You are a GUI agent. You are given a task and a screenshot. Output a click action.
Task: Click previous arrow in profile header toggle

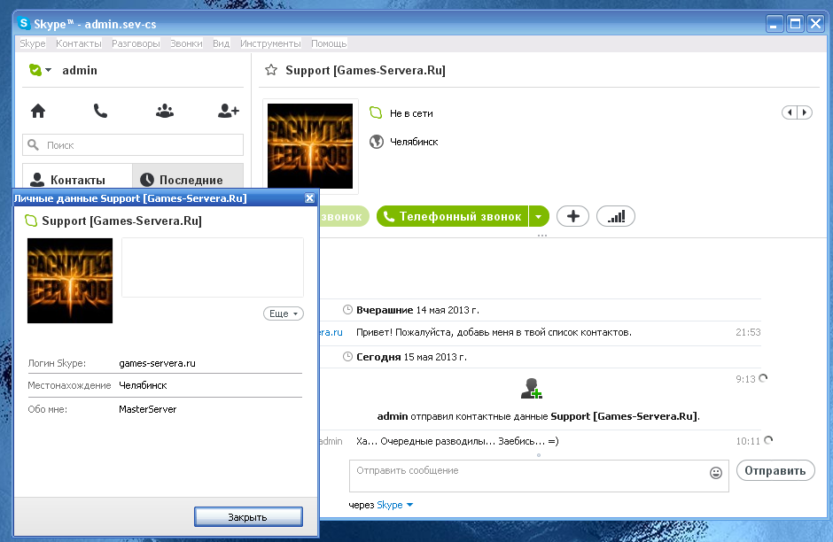tap(790, 112)
